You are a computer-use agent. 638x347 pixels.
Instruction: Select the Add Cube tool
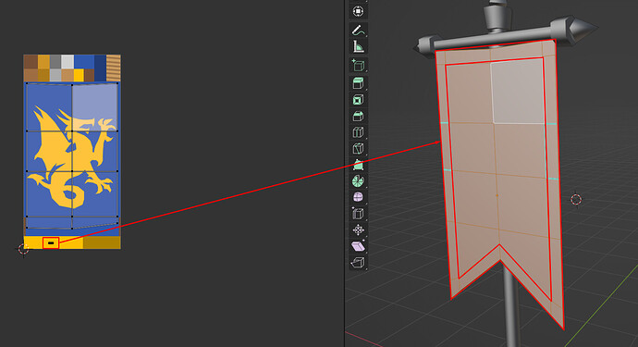(358, 65)
